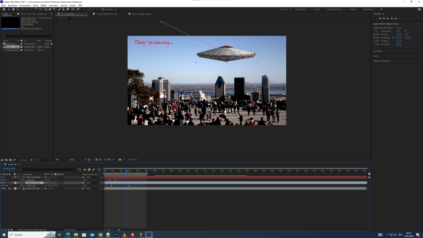Select the Zoom magnifier tool
This screenshot has height=238, width=423.
coord(17,9)
